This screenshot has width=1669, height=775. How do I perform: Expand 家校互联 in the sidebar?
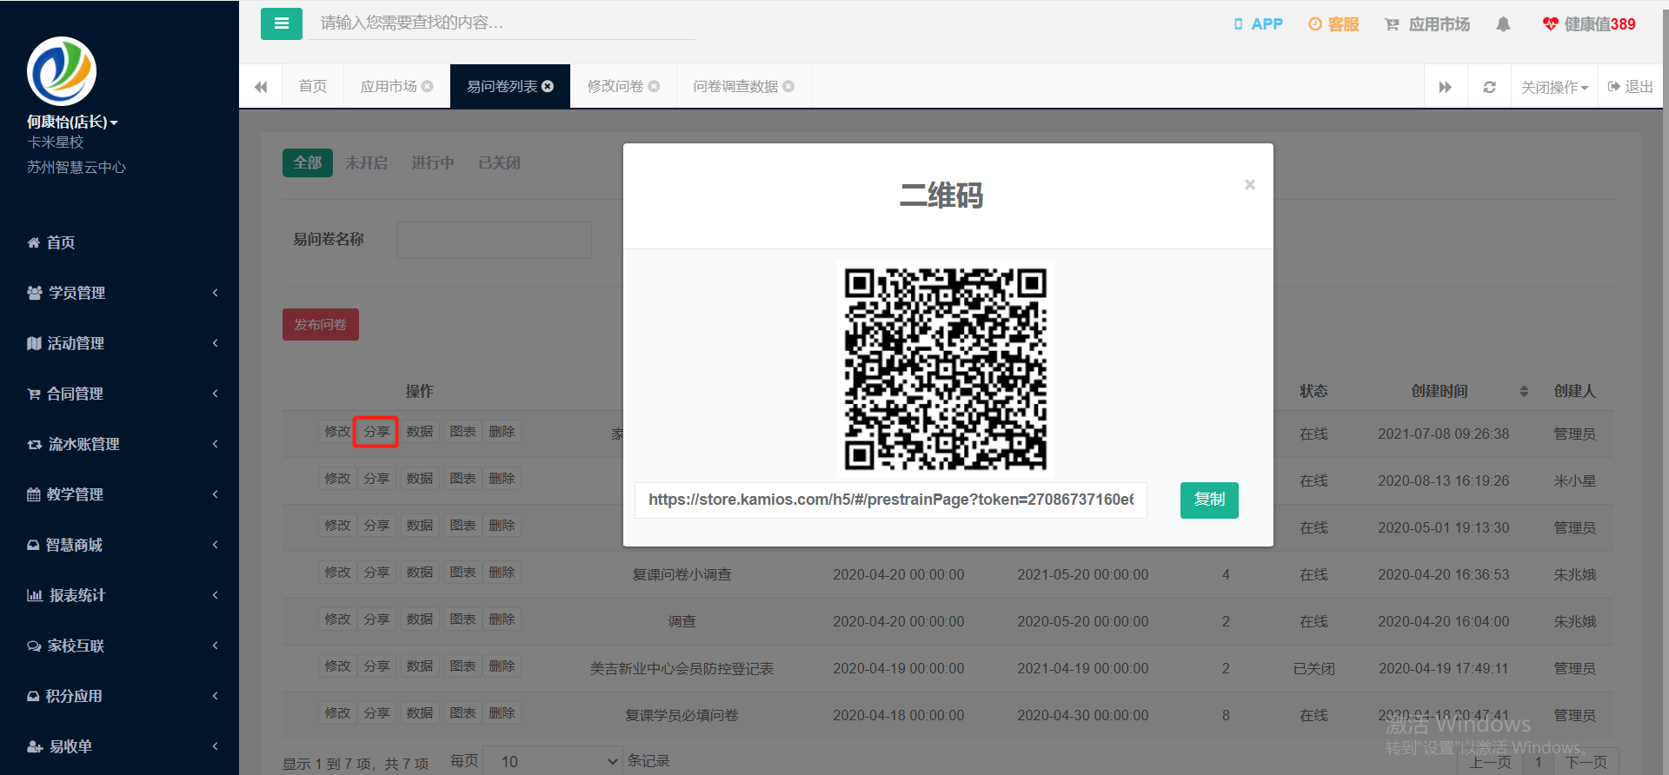click(x=120, y=646)
